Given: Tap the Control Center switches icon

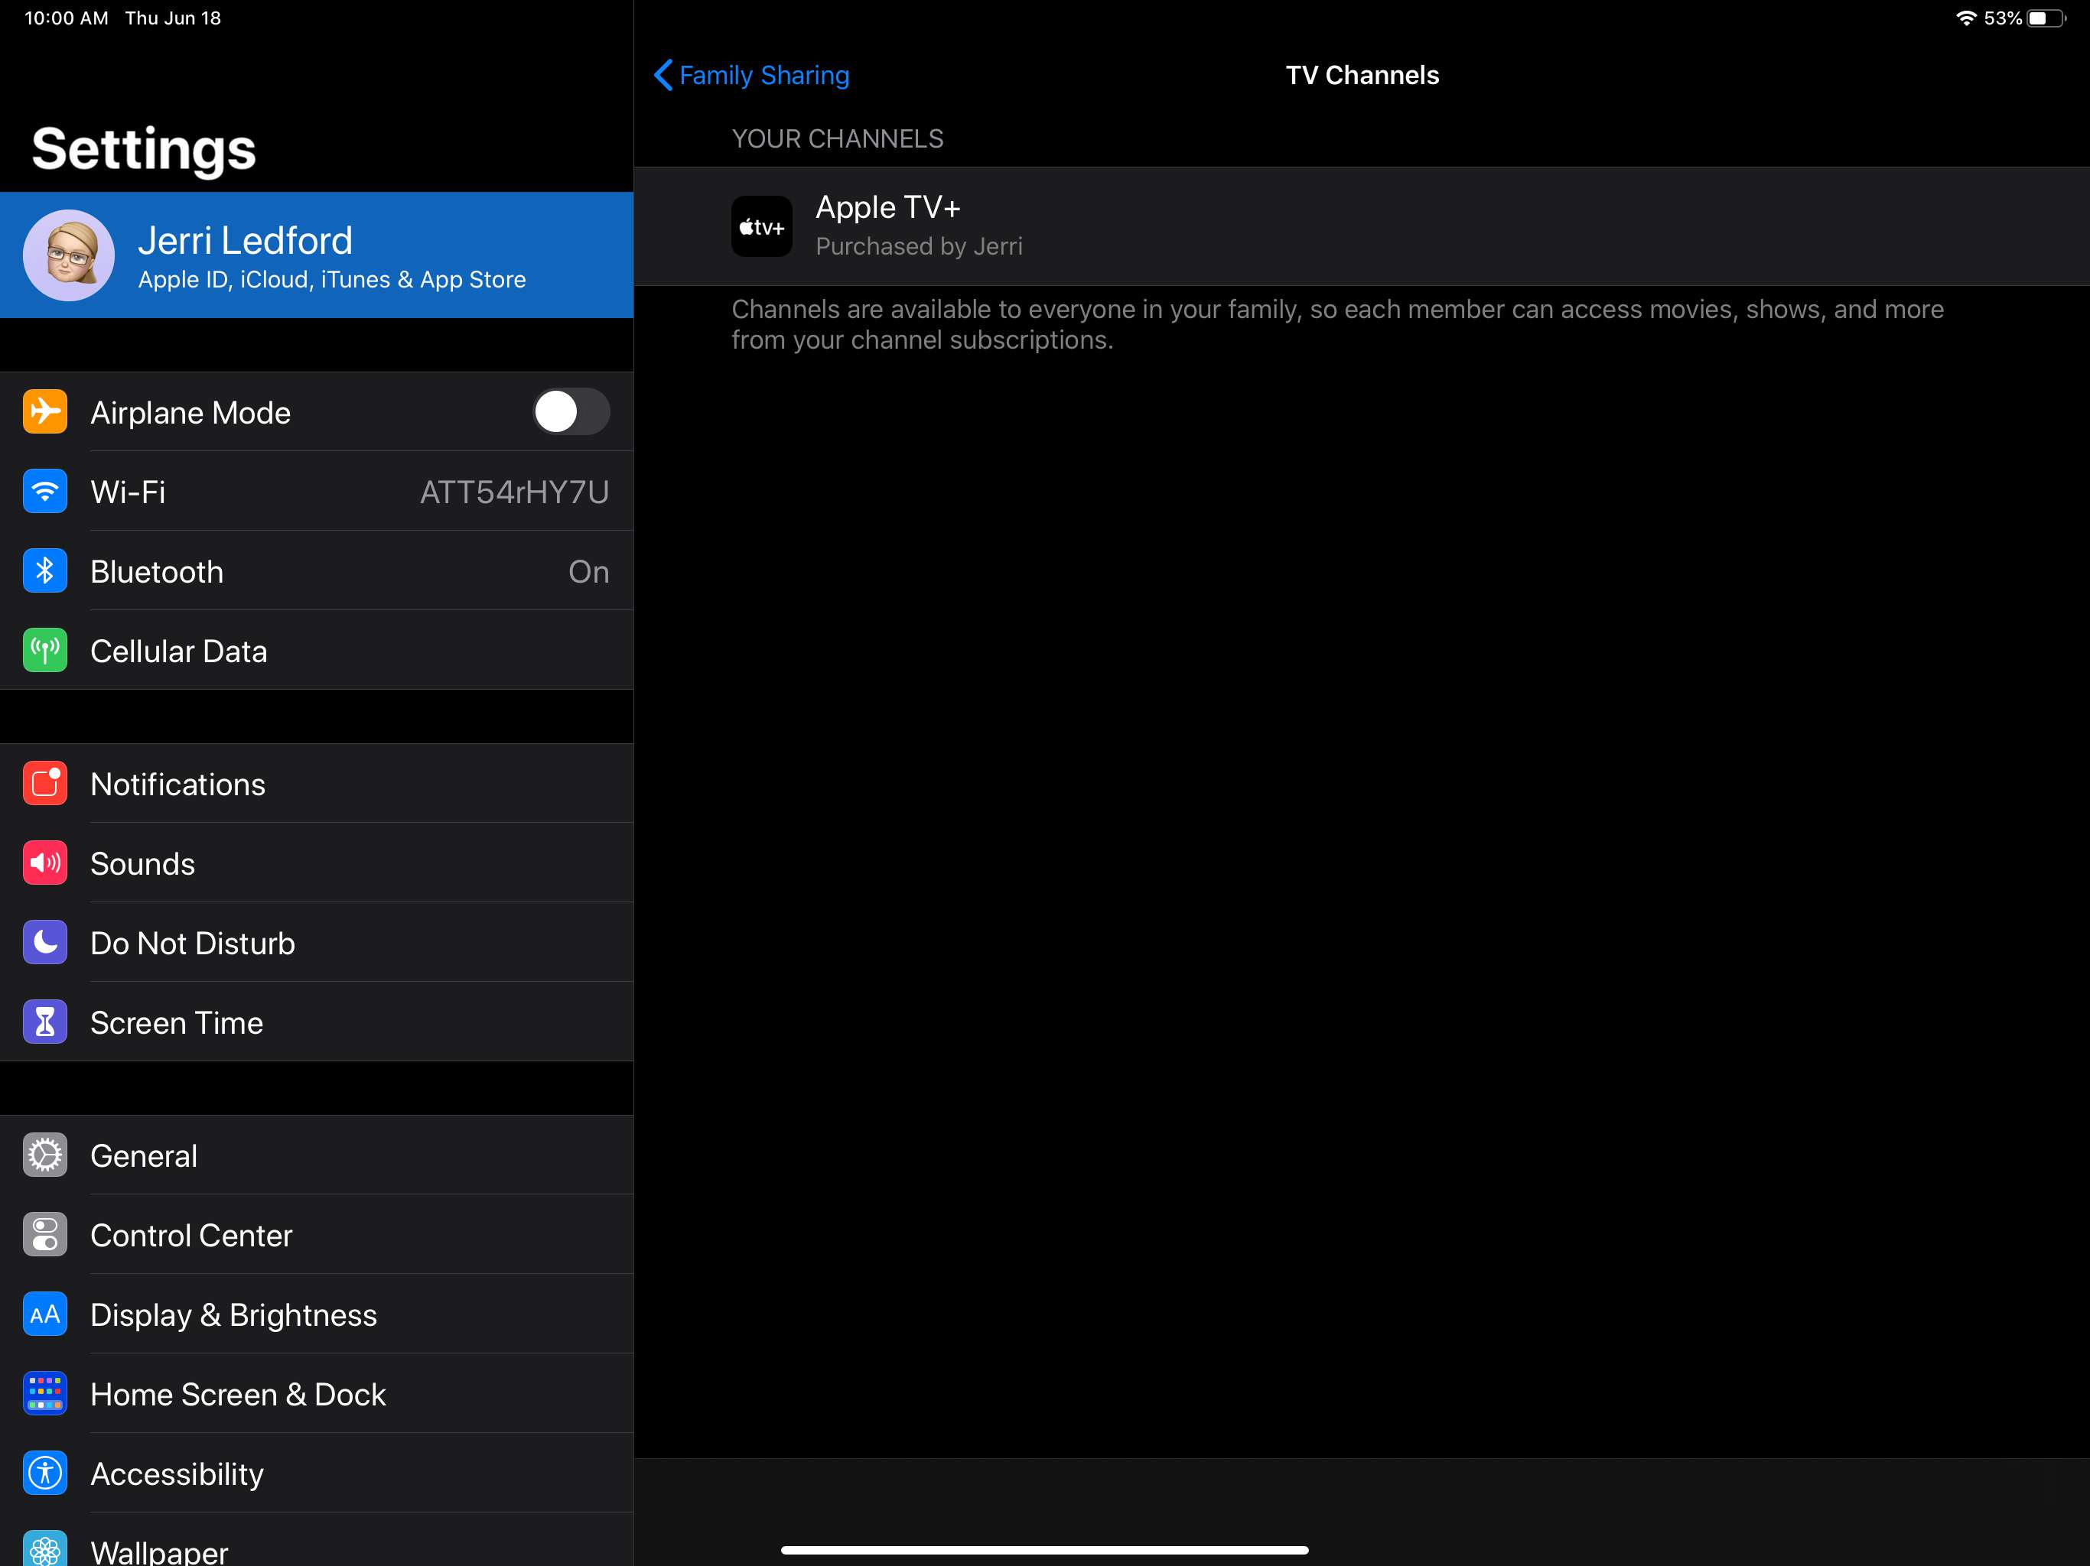Looking at the screenshot, I should [44, 1233].
